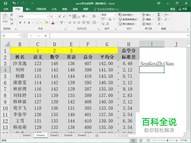
Task: Add a new sheet with plus icon
Action: pos(97,136)
